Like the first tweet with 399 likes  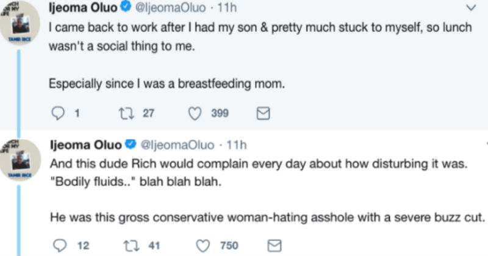(196, 113)
